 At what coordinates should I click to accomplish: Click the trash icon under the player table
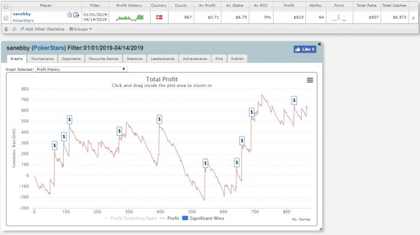point(6,29)
